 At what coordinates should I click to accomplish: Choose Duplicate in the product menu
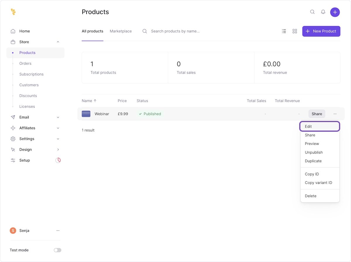313,161
